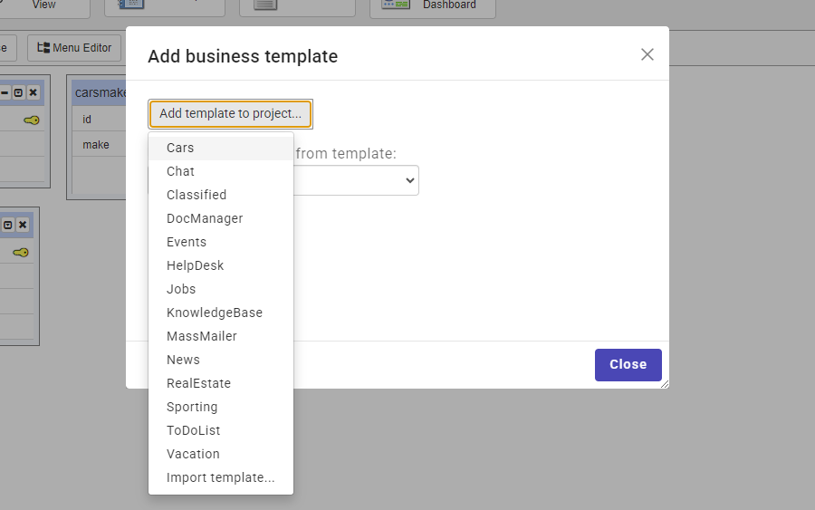Select RealEstate in the dropdown list

coord(198,383)
